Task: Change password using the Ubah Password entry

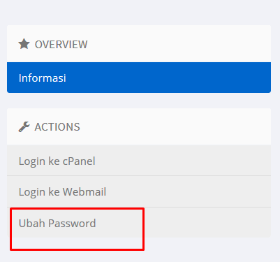Action: click(139, 222)
